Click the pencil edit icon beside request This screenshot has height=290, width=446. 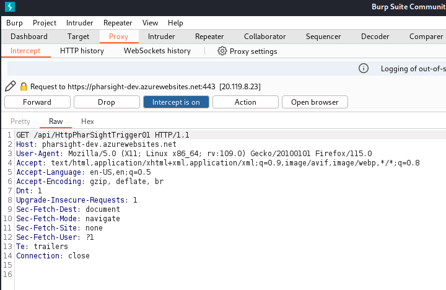[11, 86]
